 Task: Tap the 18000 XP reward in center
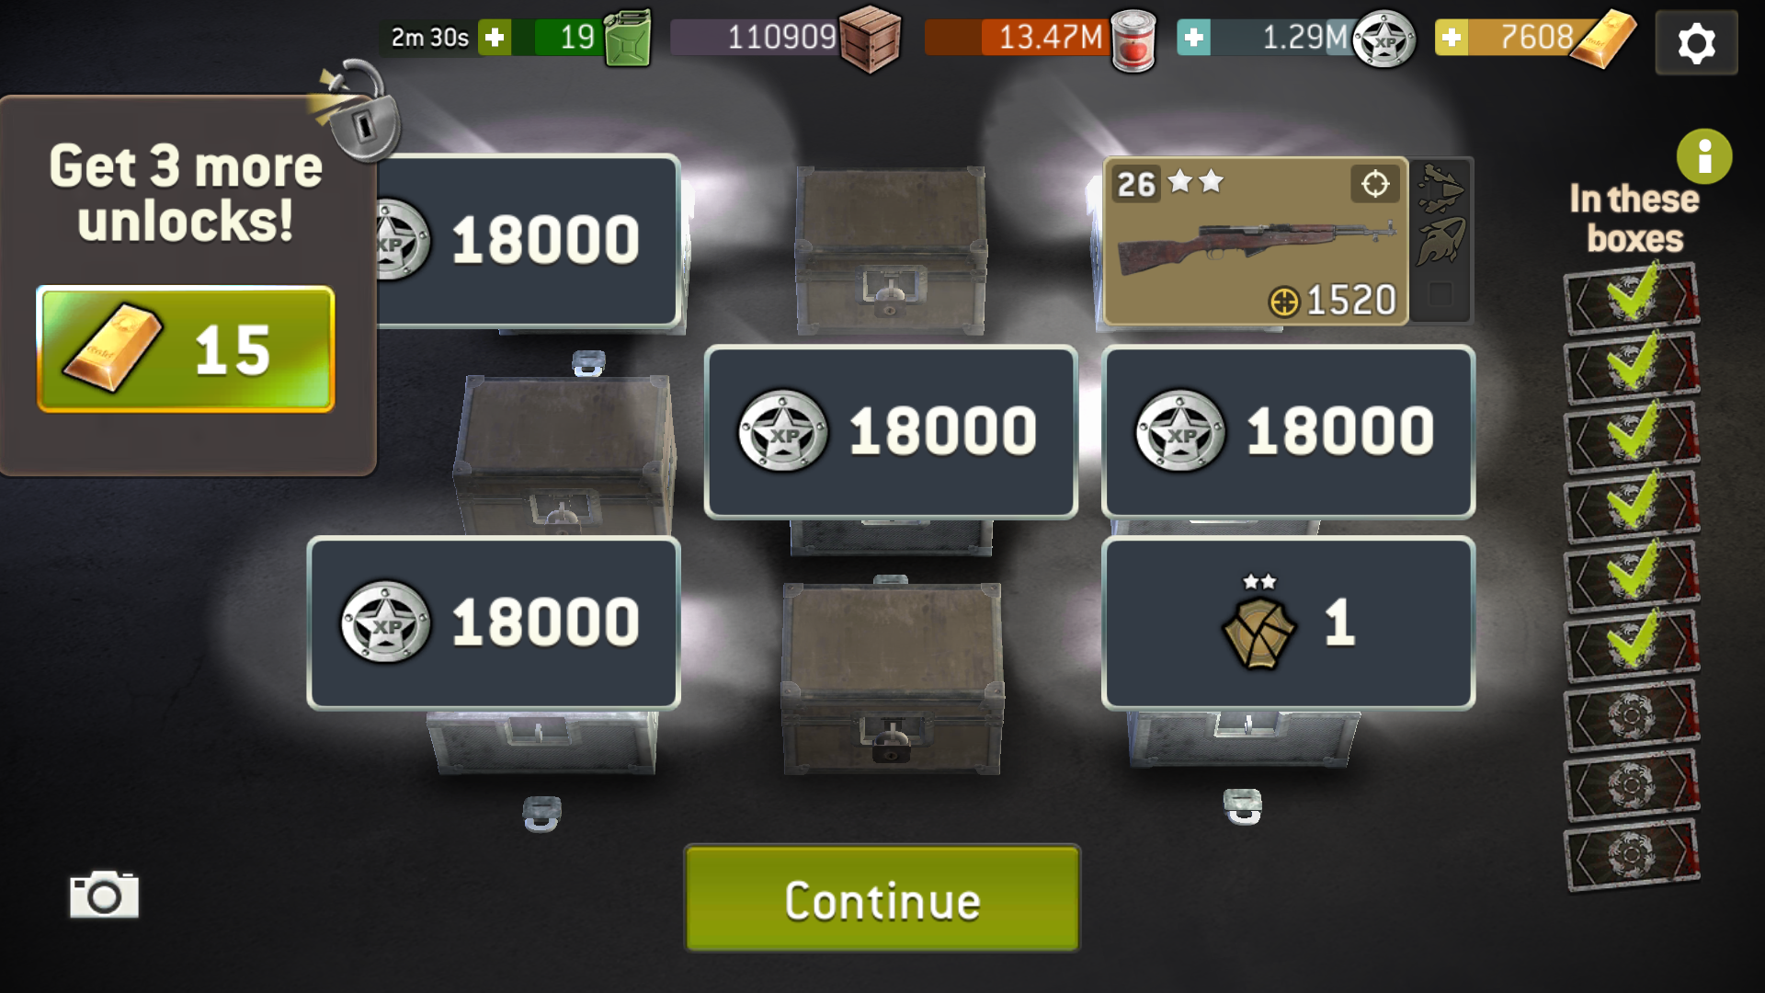[891, 432]
